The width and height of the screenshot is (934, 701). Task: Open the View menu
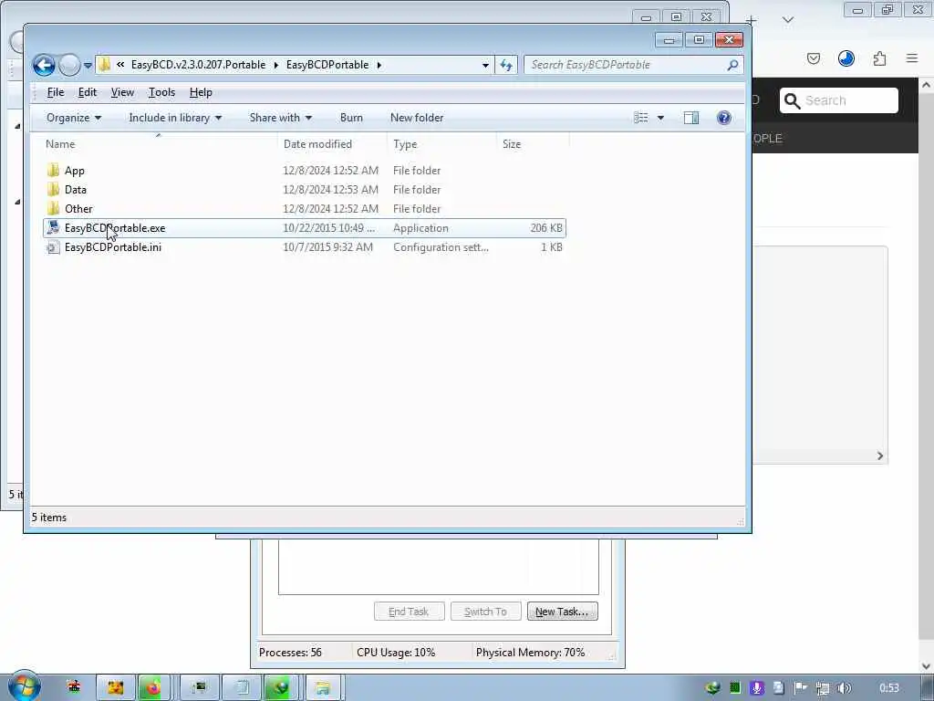[122, 92]
